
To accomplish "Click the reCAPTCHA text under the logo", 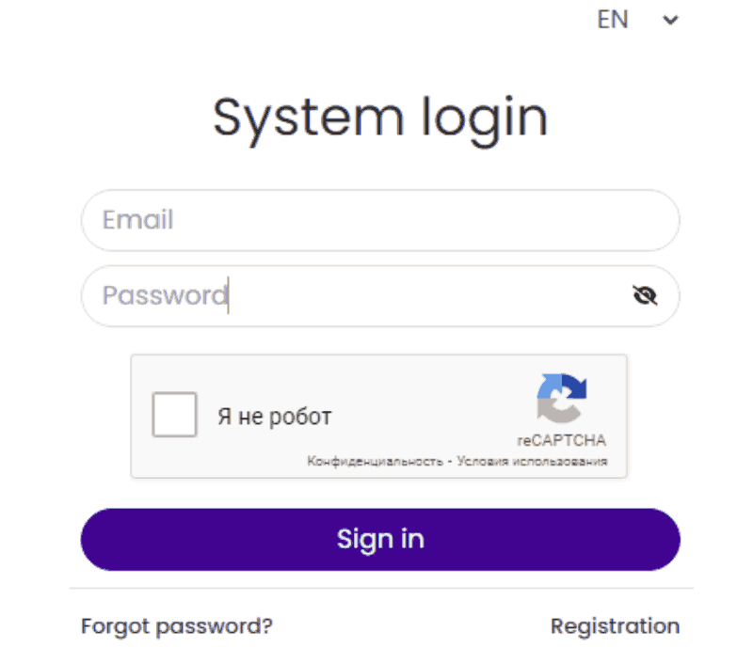I will (x=561, y=440).
